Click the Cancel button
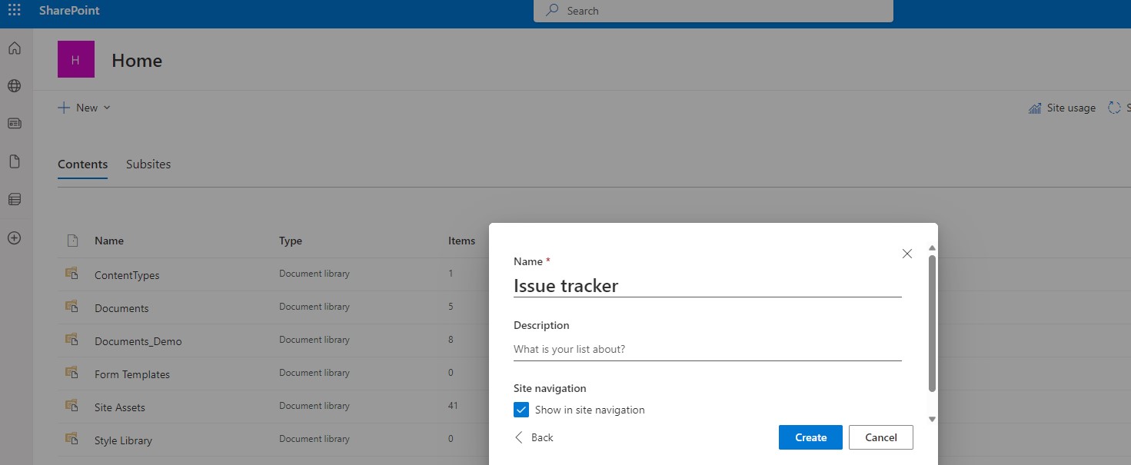The width and height of the screenshot is (1131, 465). click(880, 437)
